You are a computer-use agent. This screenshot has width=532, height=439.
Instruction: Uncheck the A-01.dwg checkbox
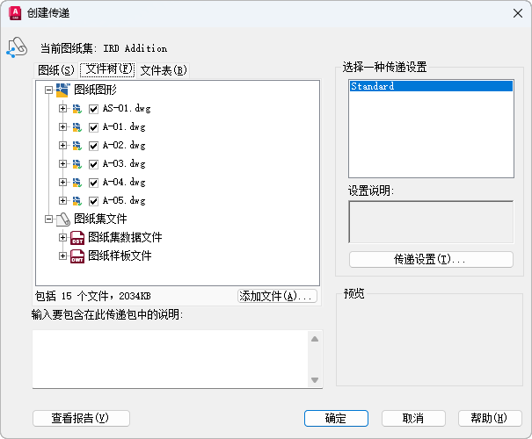click(x=94, y=127)
